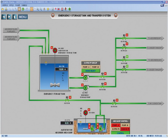Click the green back arrow toolbar icon
The image size is (168, 138).
[x=23, y=9]
